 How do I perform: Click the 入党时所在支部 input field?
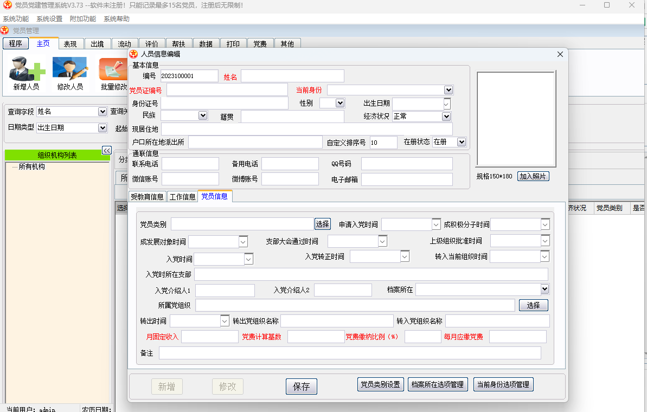point(371,274)
